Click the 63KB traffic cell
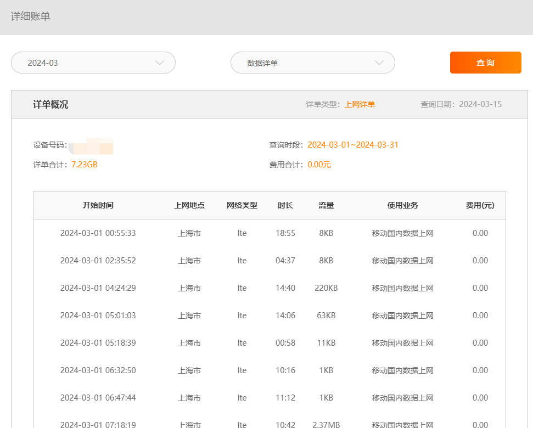This screenshot has width=533, height=428. point(326,316)
